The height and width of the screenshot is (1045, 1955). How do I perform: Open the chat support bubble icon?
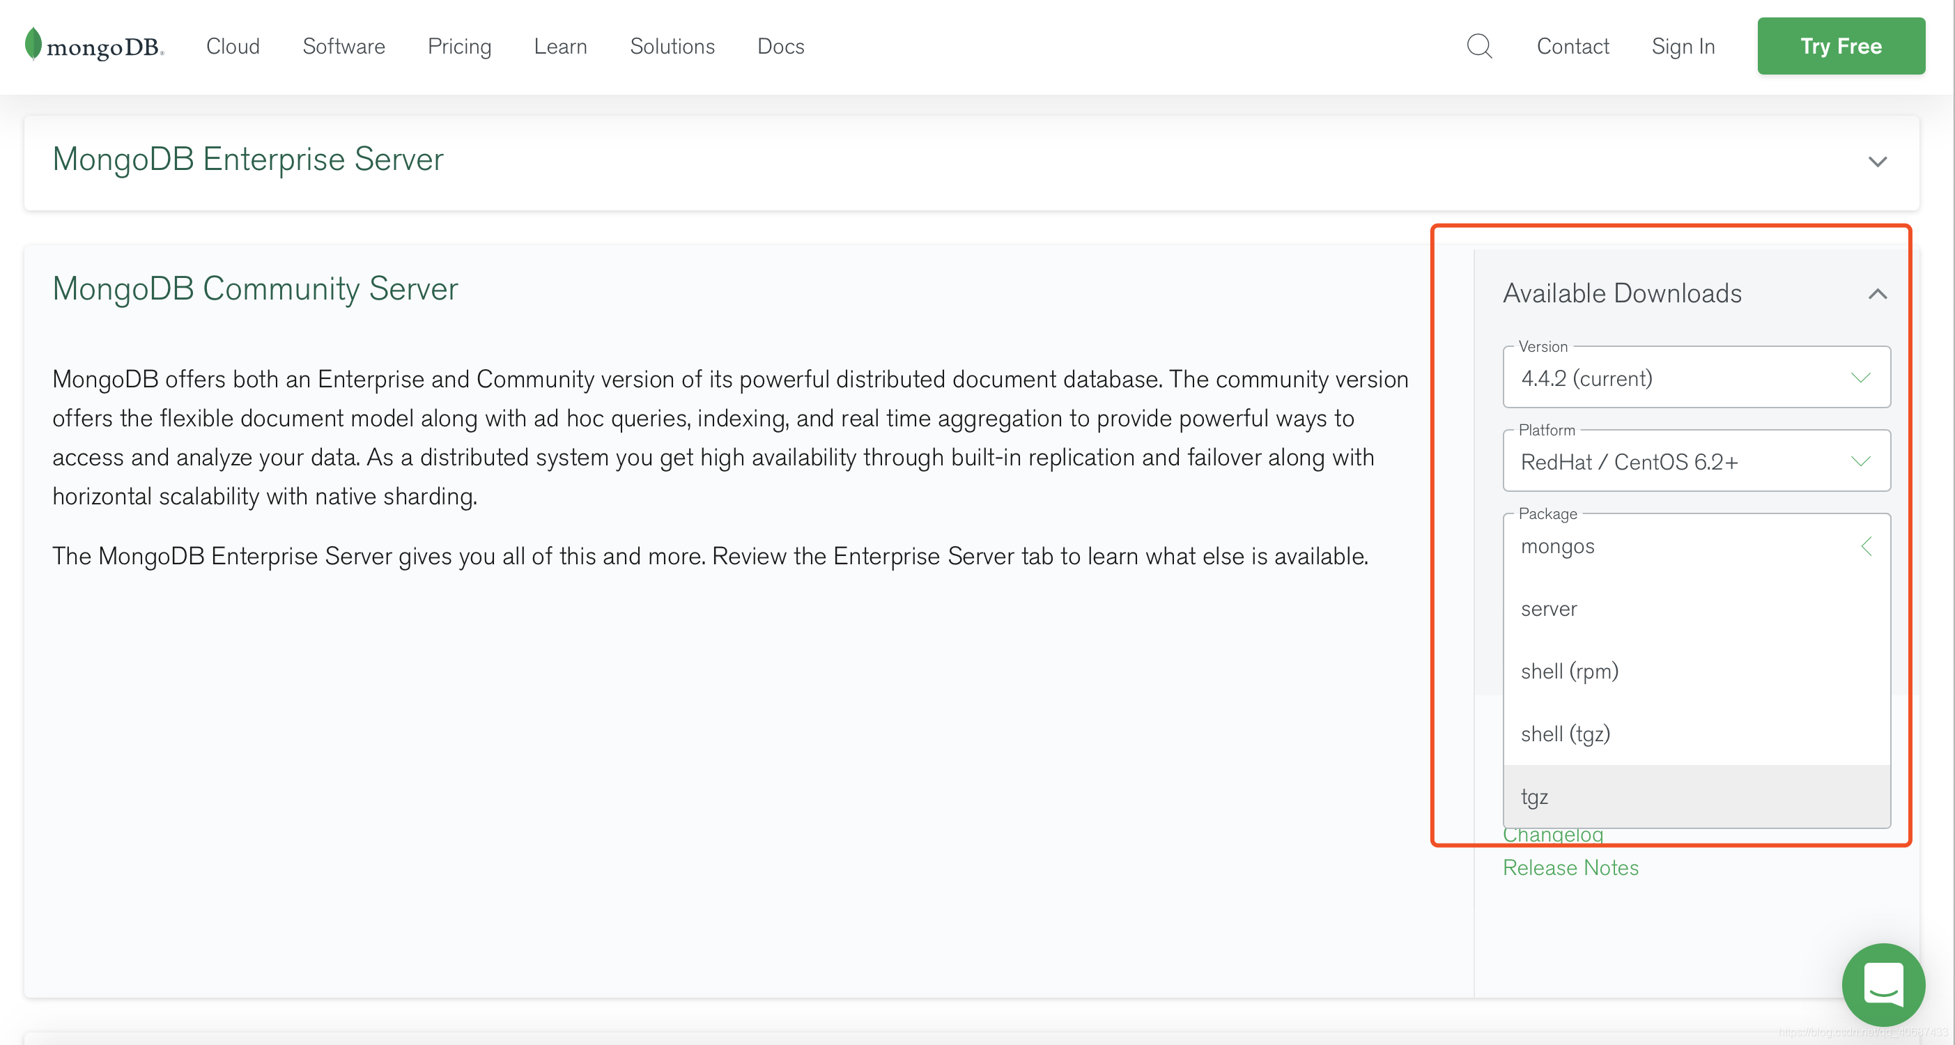1883,984
